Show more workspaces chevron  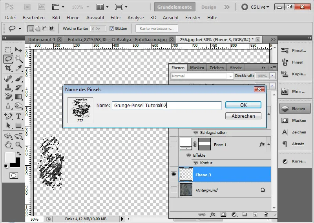[x=227, y=7]
